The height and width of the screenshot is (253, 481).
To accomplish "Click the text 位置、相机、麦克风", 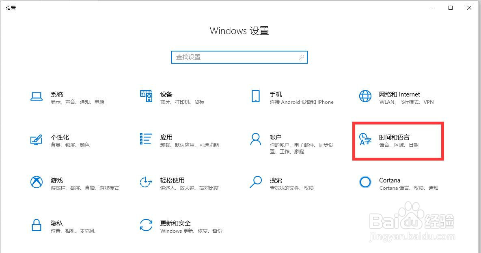I will coord(73,231).
